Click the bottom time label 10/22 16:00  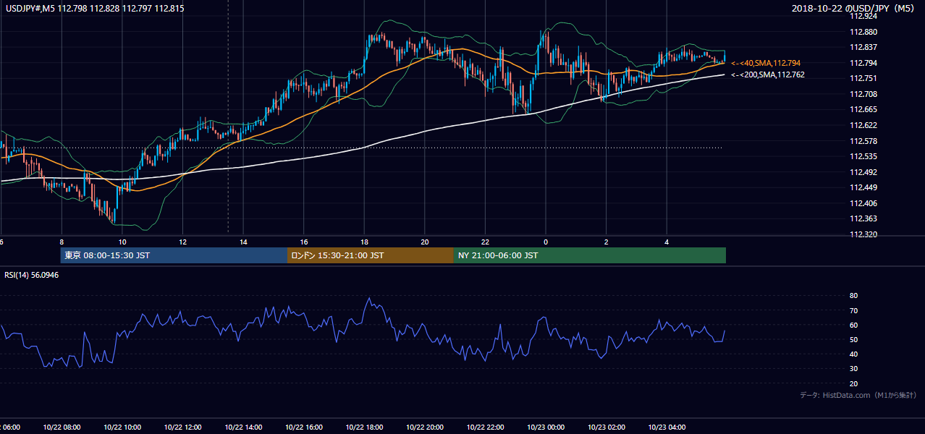point(304,427)
